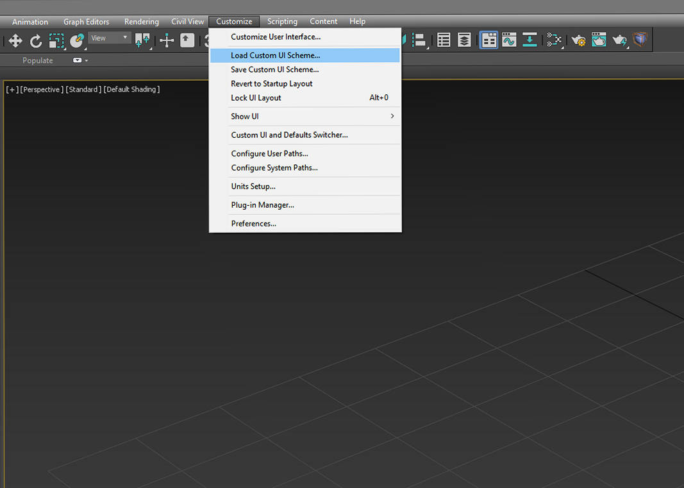Open the Material Editor nodes icon
Viewport: 684px width, 488px height.
click(x=554, y=40)
